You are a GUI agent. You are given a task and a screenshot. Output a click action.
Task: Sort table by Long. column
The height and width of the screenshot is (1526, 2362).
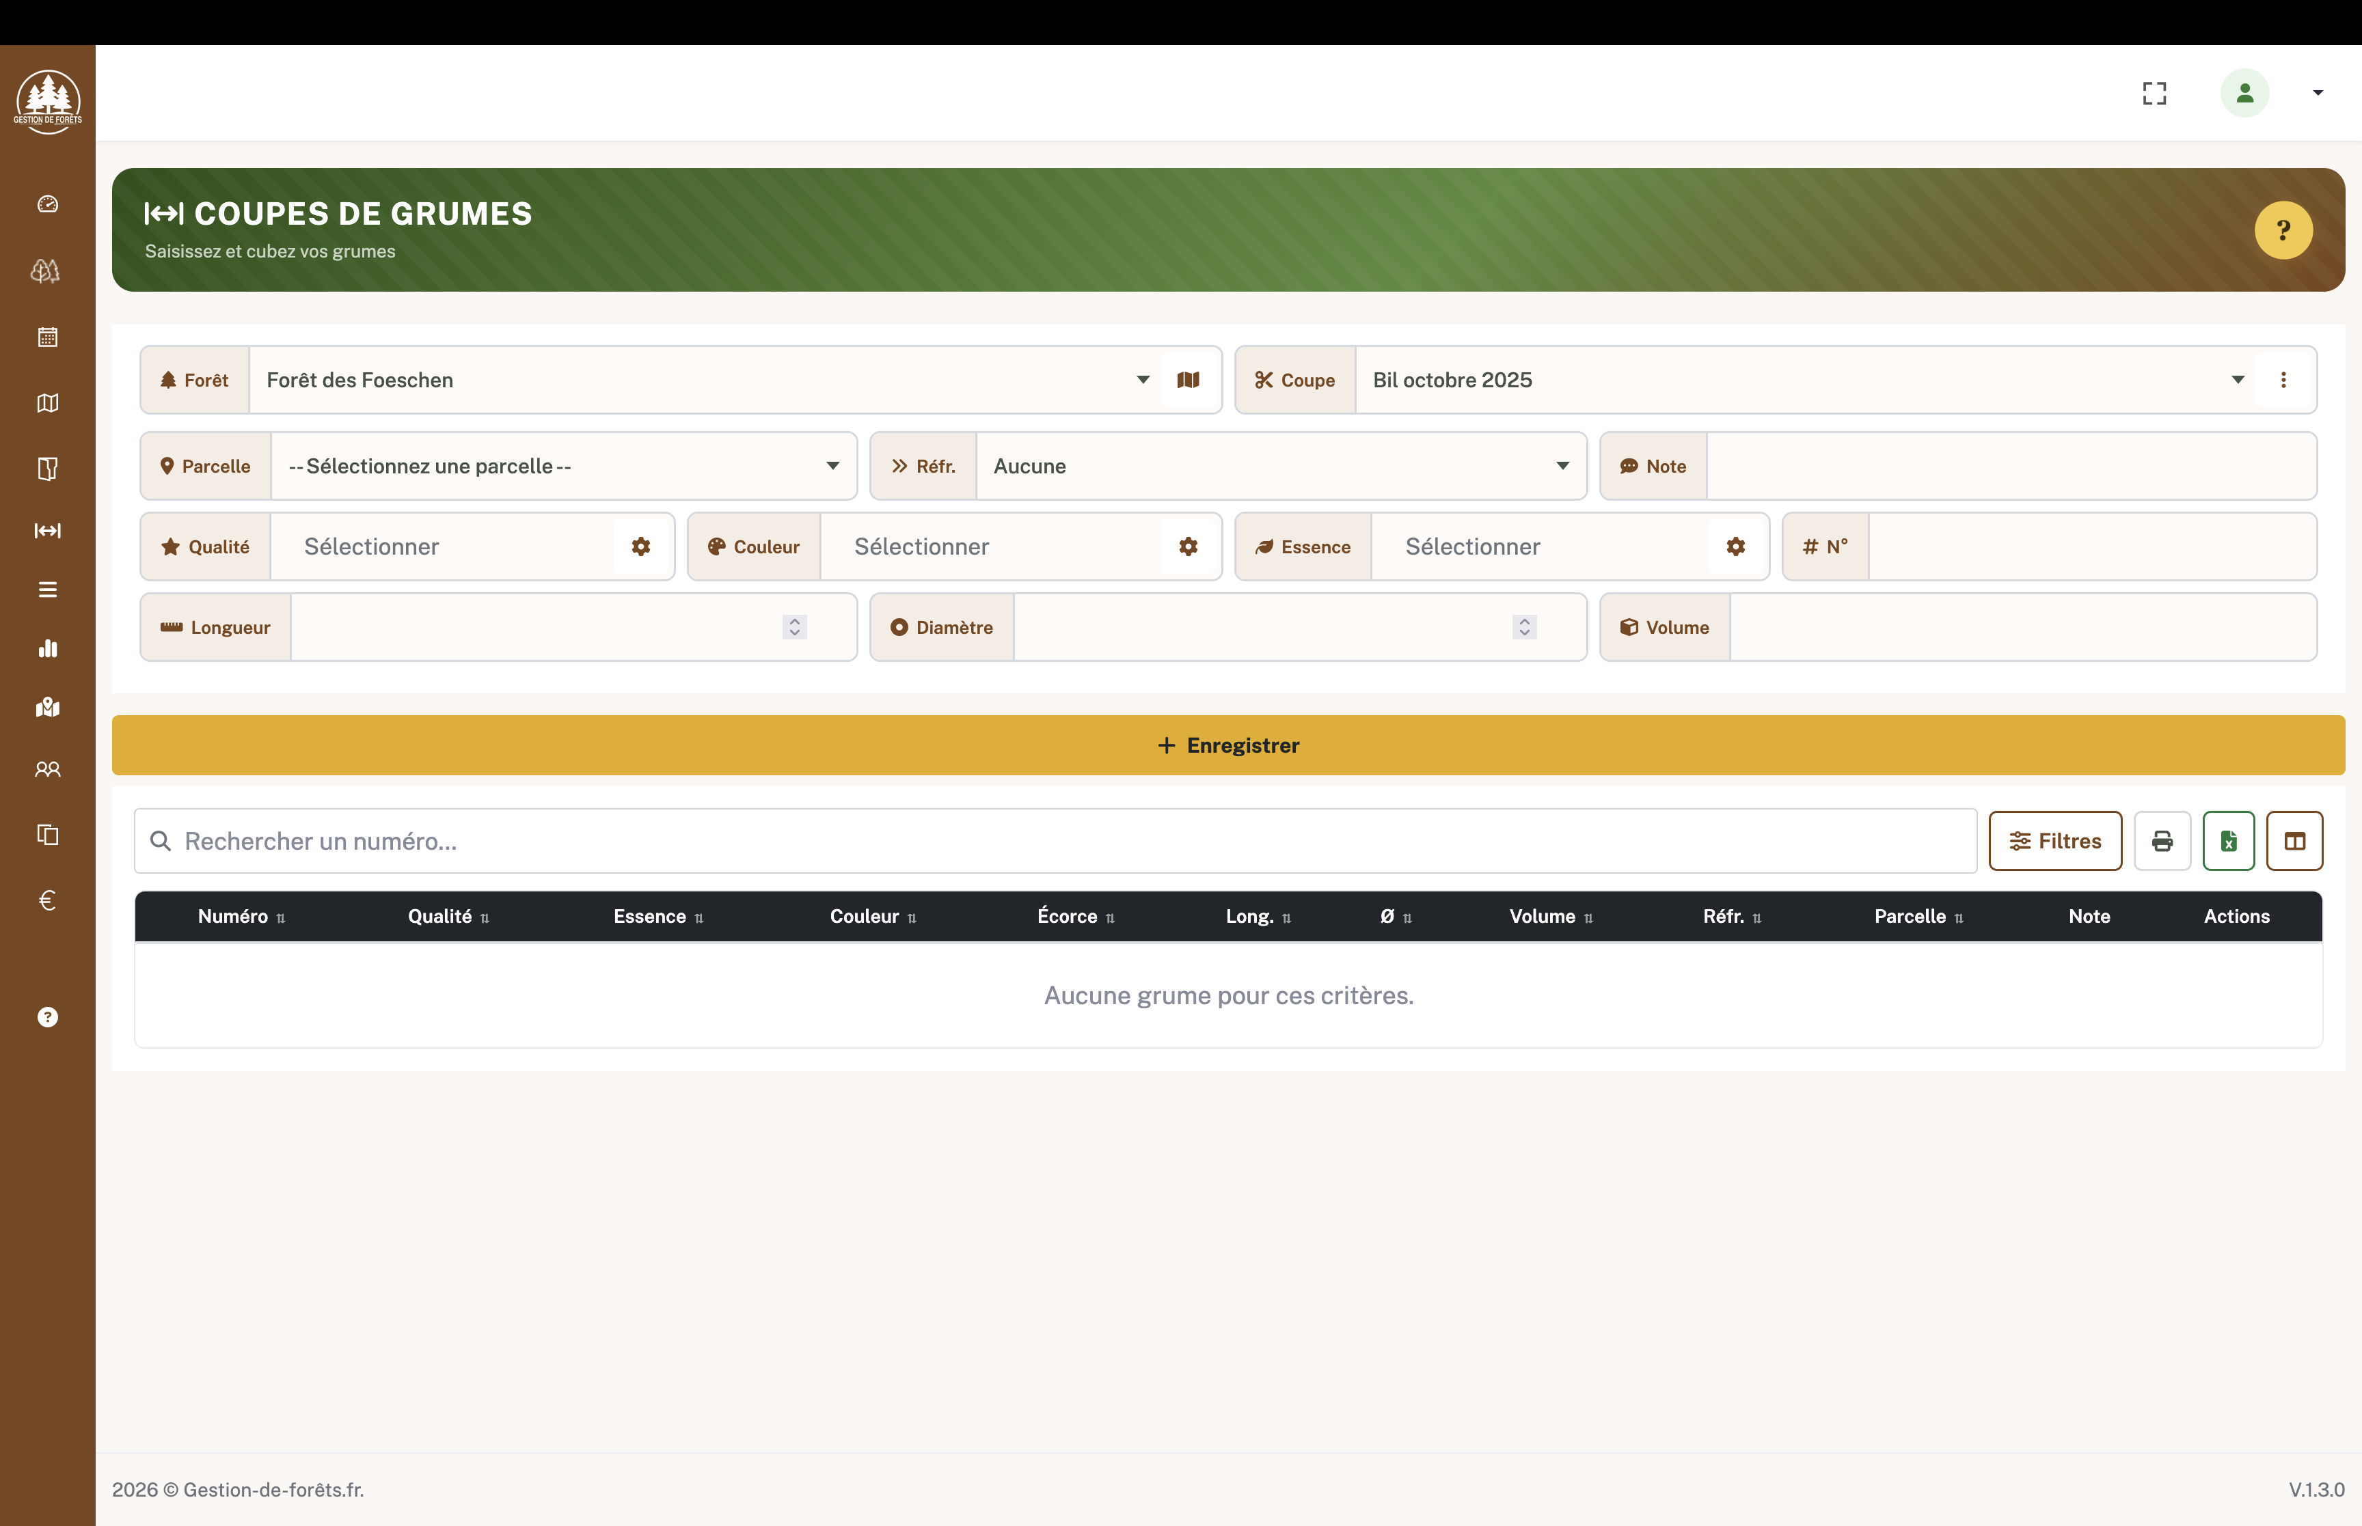click(1258, 917)
